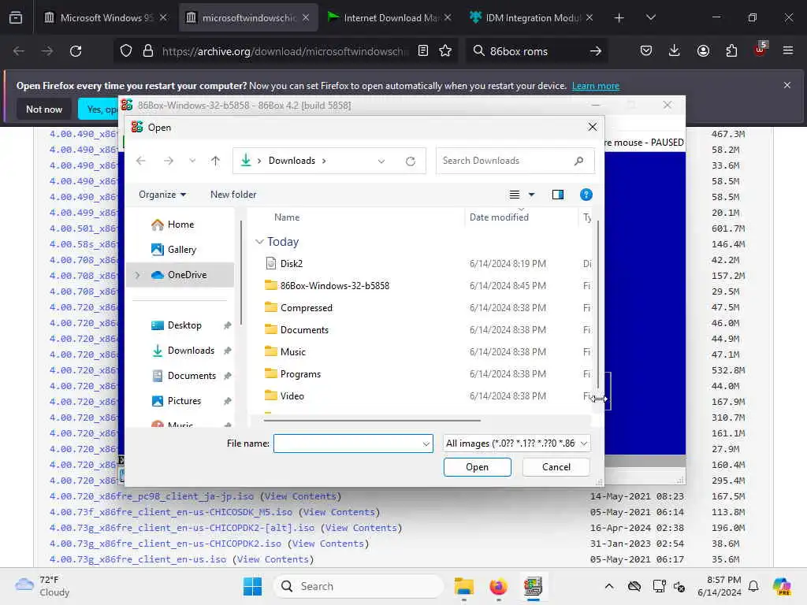Open the dialog help question icon
This screenshot has height=605, width=807.
[586, 195]
